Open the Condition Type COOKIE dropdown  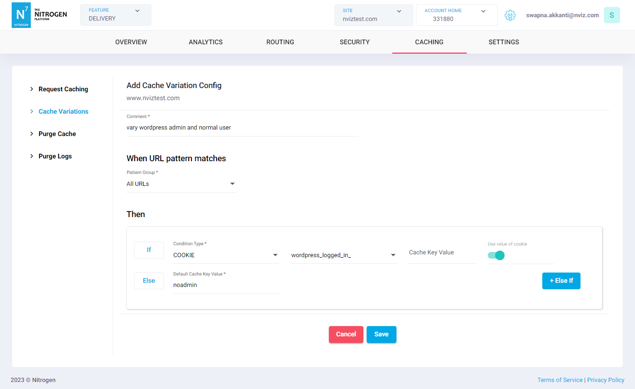tap(226, 255)
